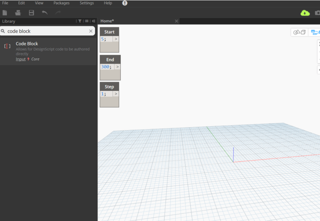Select the Code Block search result
This screenshot has height=221, width=320.
click(x=48, y=52)
